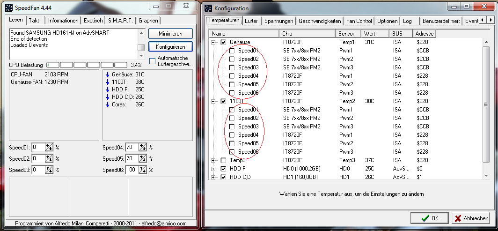
Task: Check Speed02 under 1100T
Action: (232, 118)
